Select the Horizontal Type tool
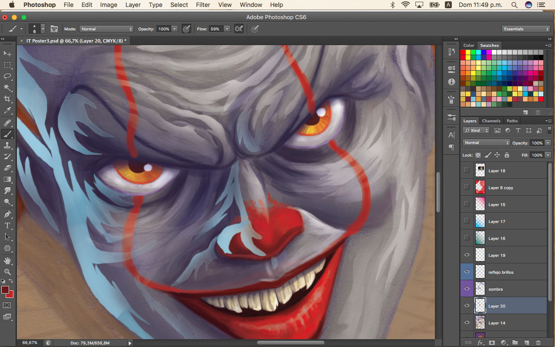This screenshot has height=347, width=555. pyautogui.click(x=7, y=226)
